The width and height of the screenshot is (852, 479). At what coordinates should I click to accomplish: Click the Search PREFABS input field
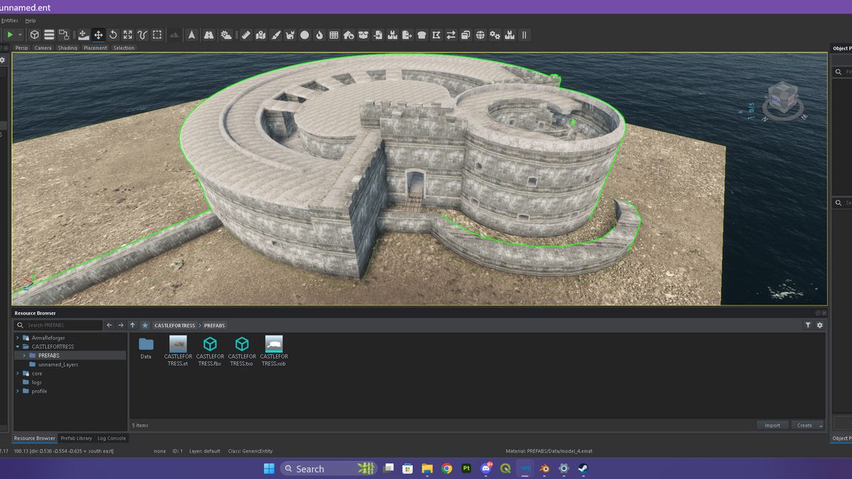(63, 325)
